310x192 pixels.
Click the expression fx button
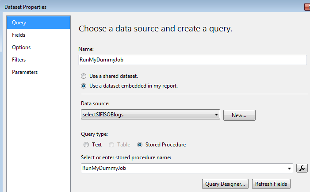[x=302, y=168]
